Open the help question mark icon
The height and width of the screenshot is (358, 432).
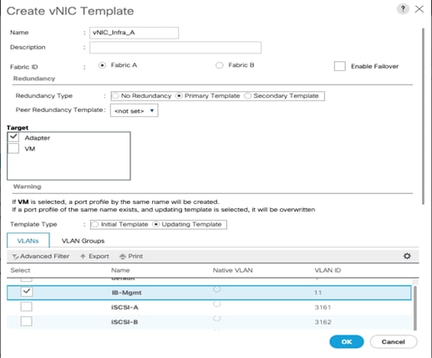403,8
